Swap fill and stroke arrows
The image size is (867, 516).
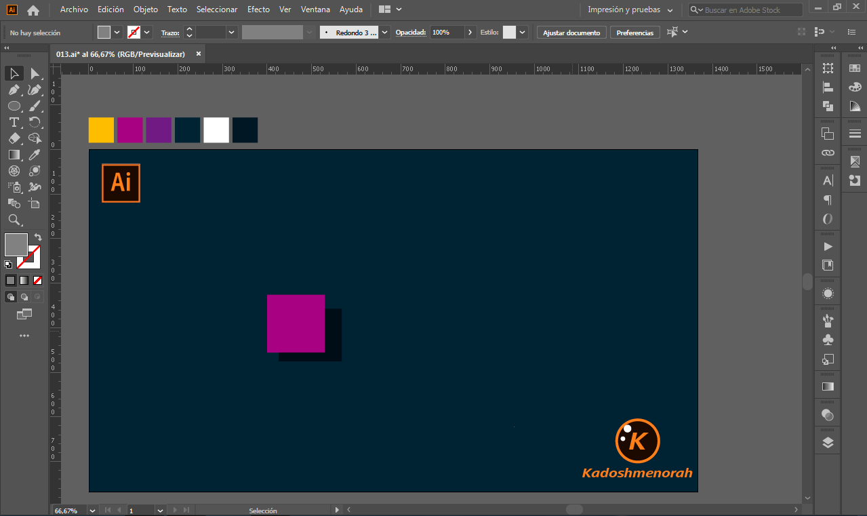[38, 237]
